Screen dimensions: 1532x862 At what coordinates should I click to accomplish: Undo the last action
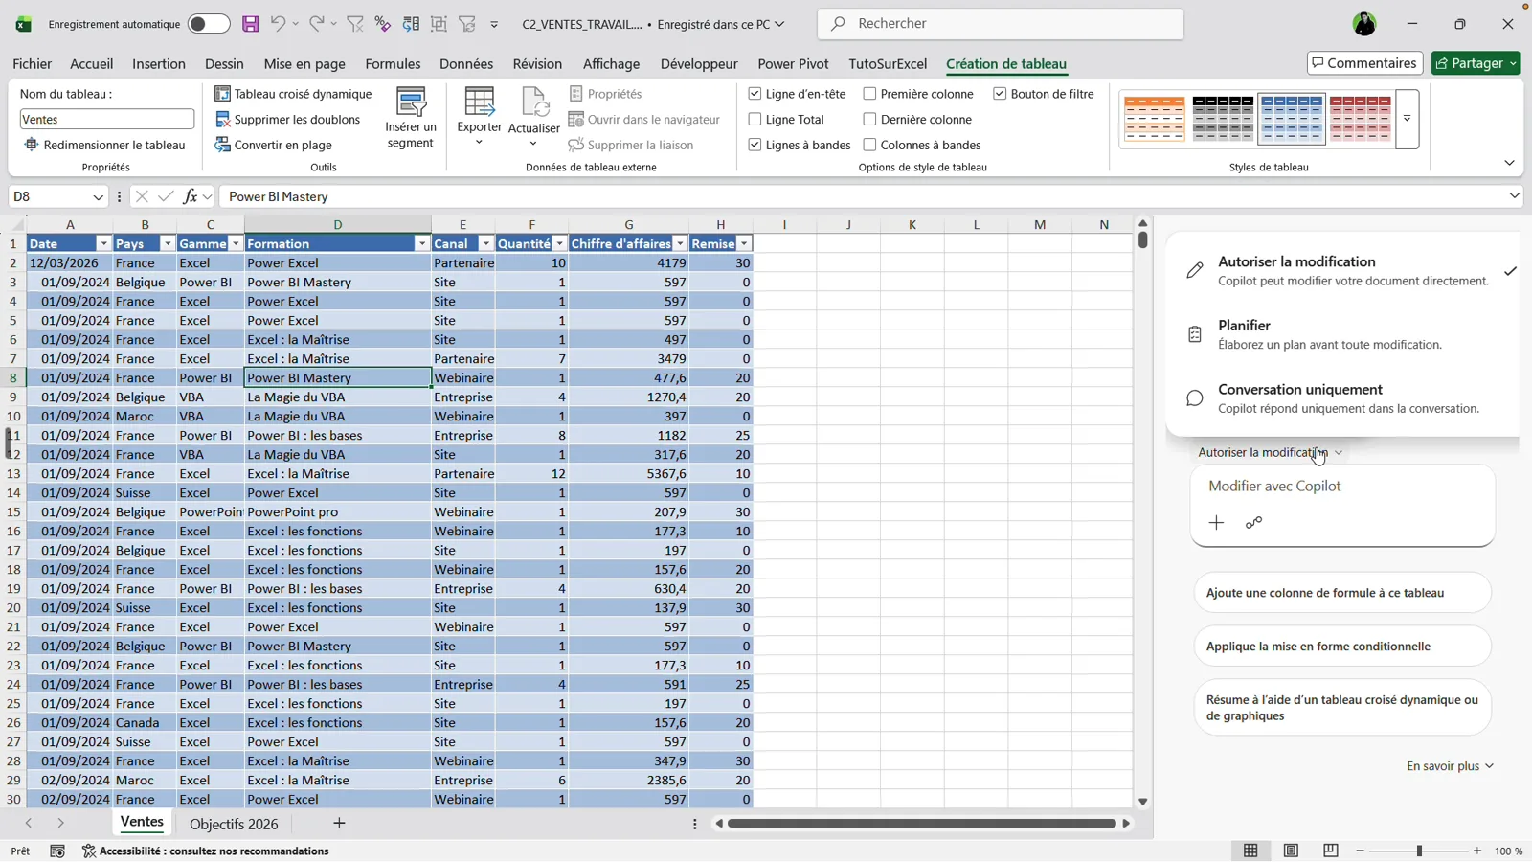(278, 24)
